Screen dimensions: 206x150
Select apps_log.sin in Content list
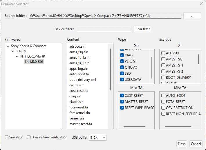tap(79, 69)
